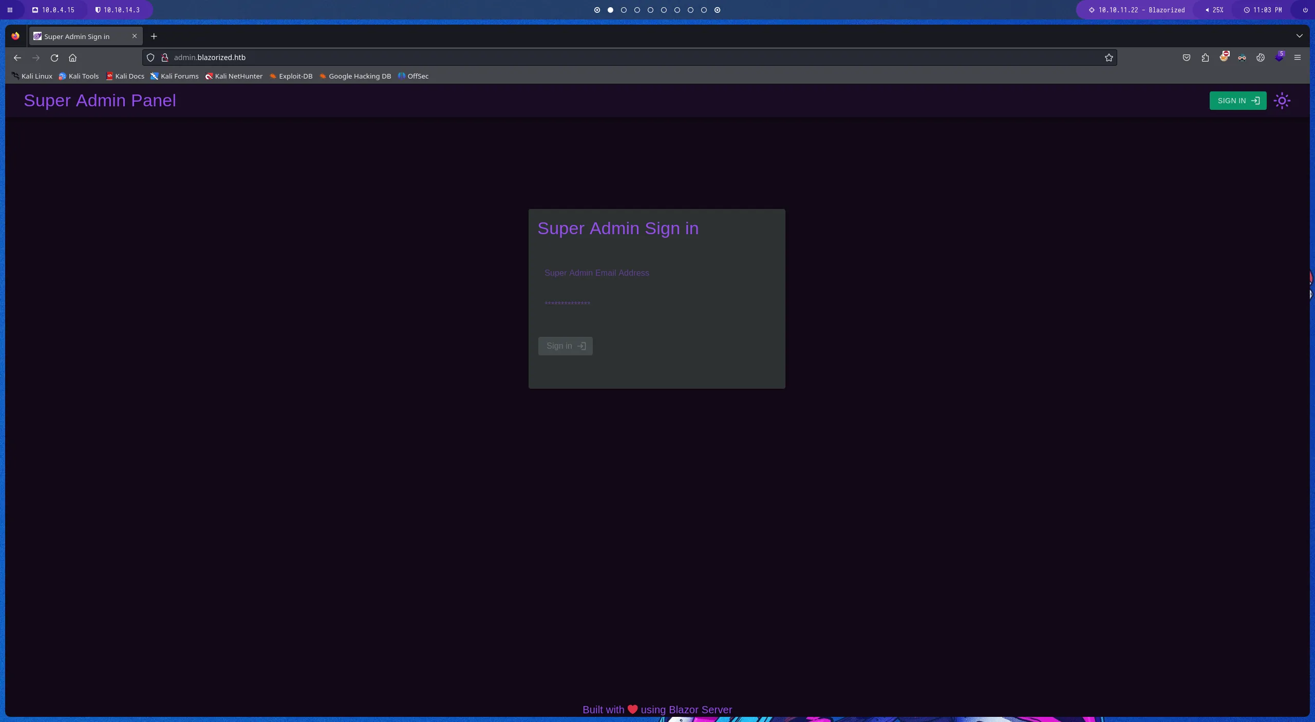
Task: Toggle the light/dark theme sun icon
Action: 1282,101
